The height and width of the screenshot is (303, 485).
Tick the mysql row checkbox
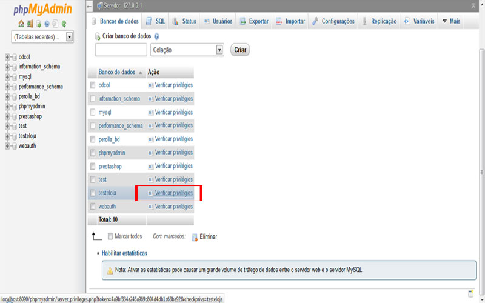click(x=93, y=112)
